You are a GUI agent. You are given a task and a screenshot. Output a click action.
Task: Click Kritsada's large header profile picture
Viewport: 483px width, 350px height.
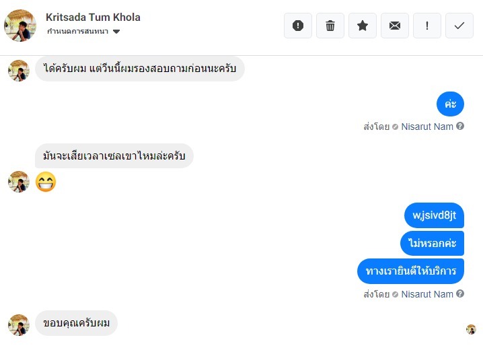tap(20, 25)
